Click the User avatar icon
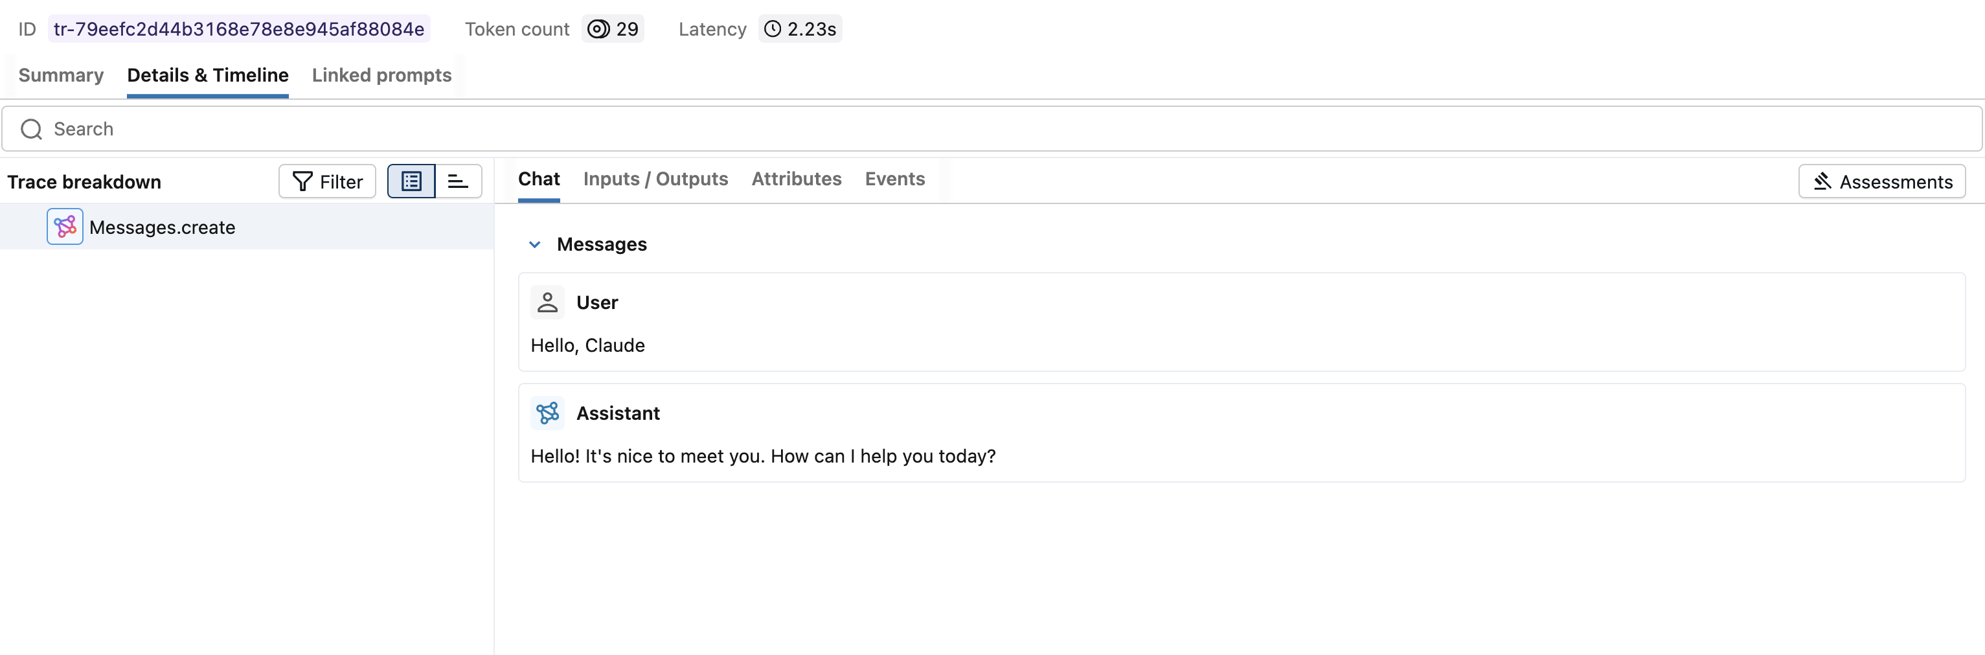Image resolution: width=1985 pixels, height=655 pixels. [x=547, y=302]
